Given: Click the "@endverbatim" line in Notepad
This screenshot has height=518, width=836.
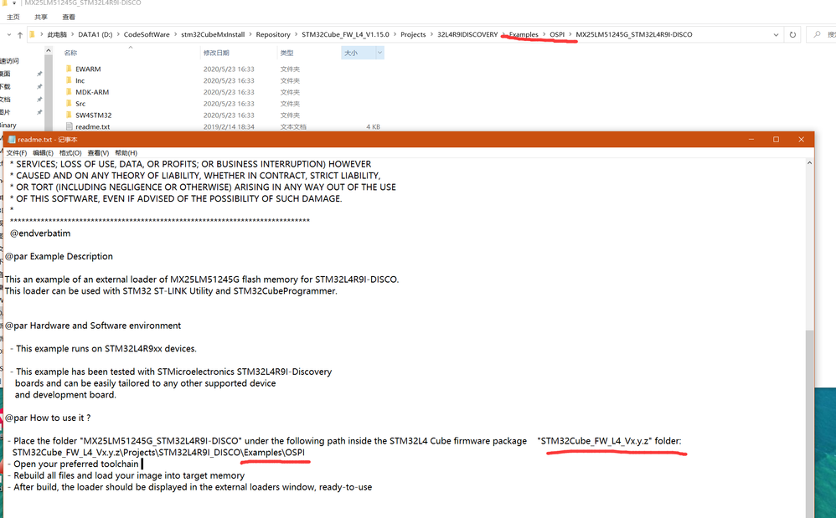Looking at the screenshot, I should pyautogui.click(x=40, y=233).
